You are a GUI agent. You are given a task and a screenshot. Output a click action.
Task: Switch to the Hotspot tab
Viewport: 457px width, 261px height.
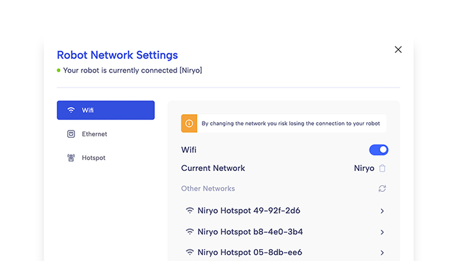pos(106,158)
